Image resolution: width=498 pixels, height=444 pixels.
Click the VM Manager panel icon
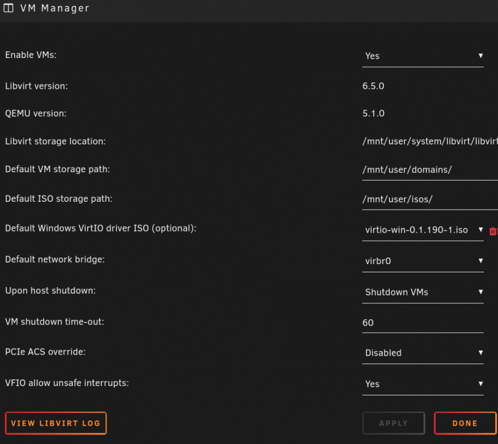click(8, 8)
